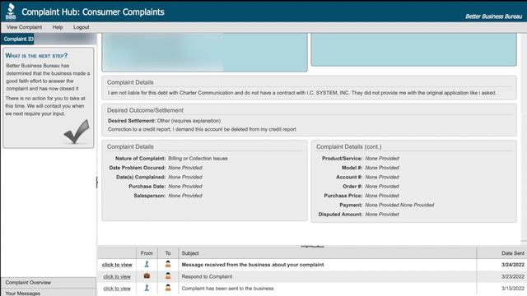Select the Complaint ID tab header

tap(18, 39)
